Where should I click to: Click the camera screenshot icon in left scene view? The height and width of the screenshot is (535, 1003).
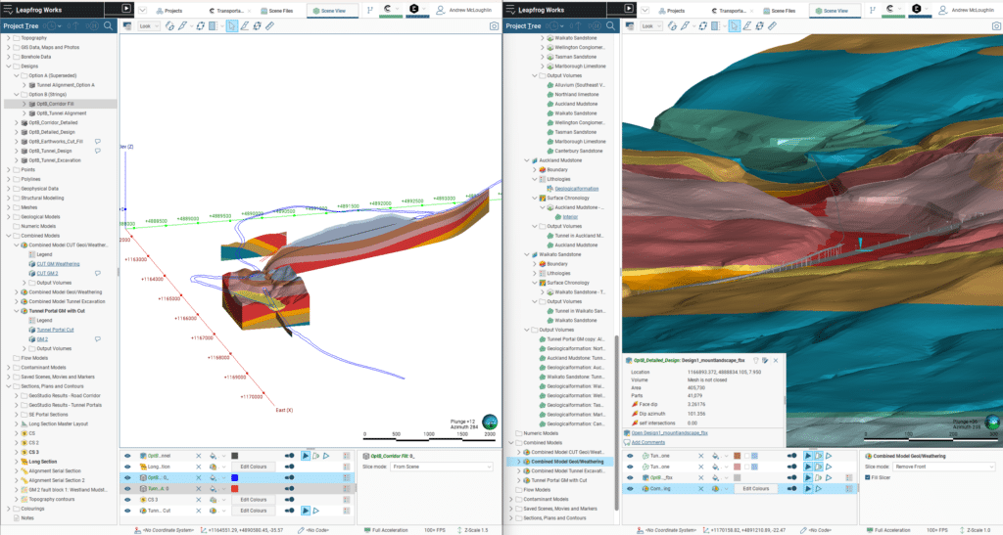coord(494,26)
